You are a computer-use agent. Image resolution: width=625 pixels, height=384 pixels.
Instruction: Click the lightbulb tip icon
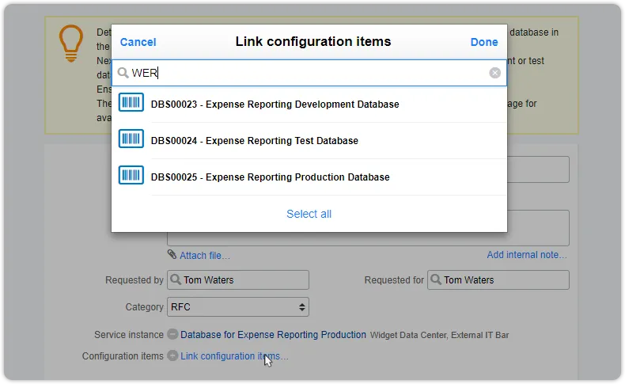71,44
